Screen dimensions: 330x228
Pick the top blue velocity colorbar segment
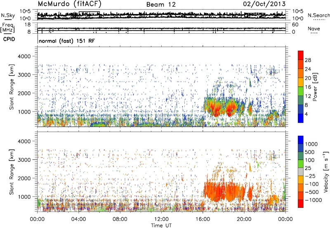(x=301, y=140)
